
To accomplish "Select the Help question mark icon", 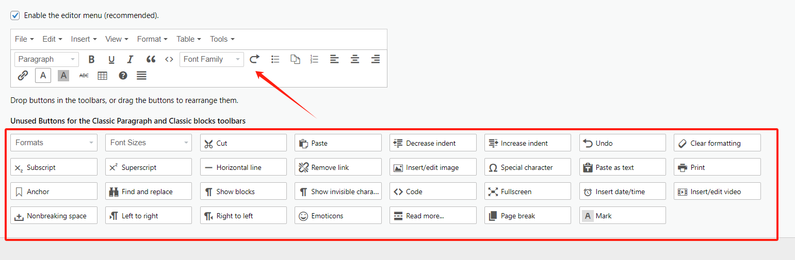I will click(x=123, y=76).
